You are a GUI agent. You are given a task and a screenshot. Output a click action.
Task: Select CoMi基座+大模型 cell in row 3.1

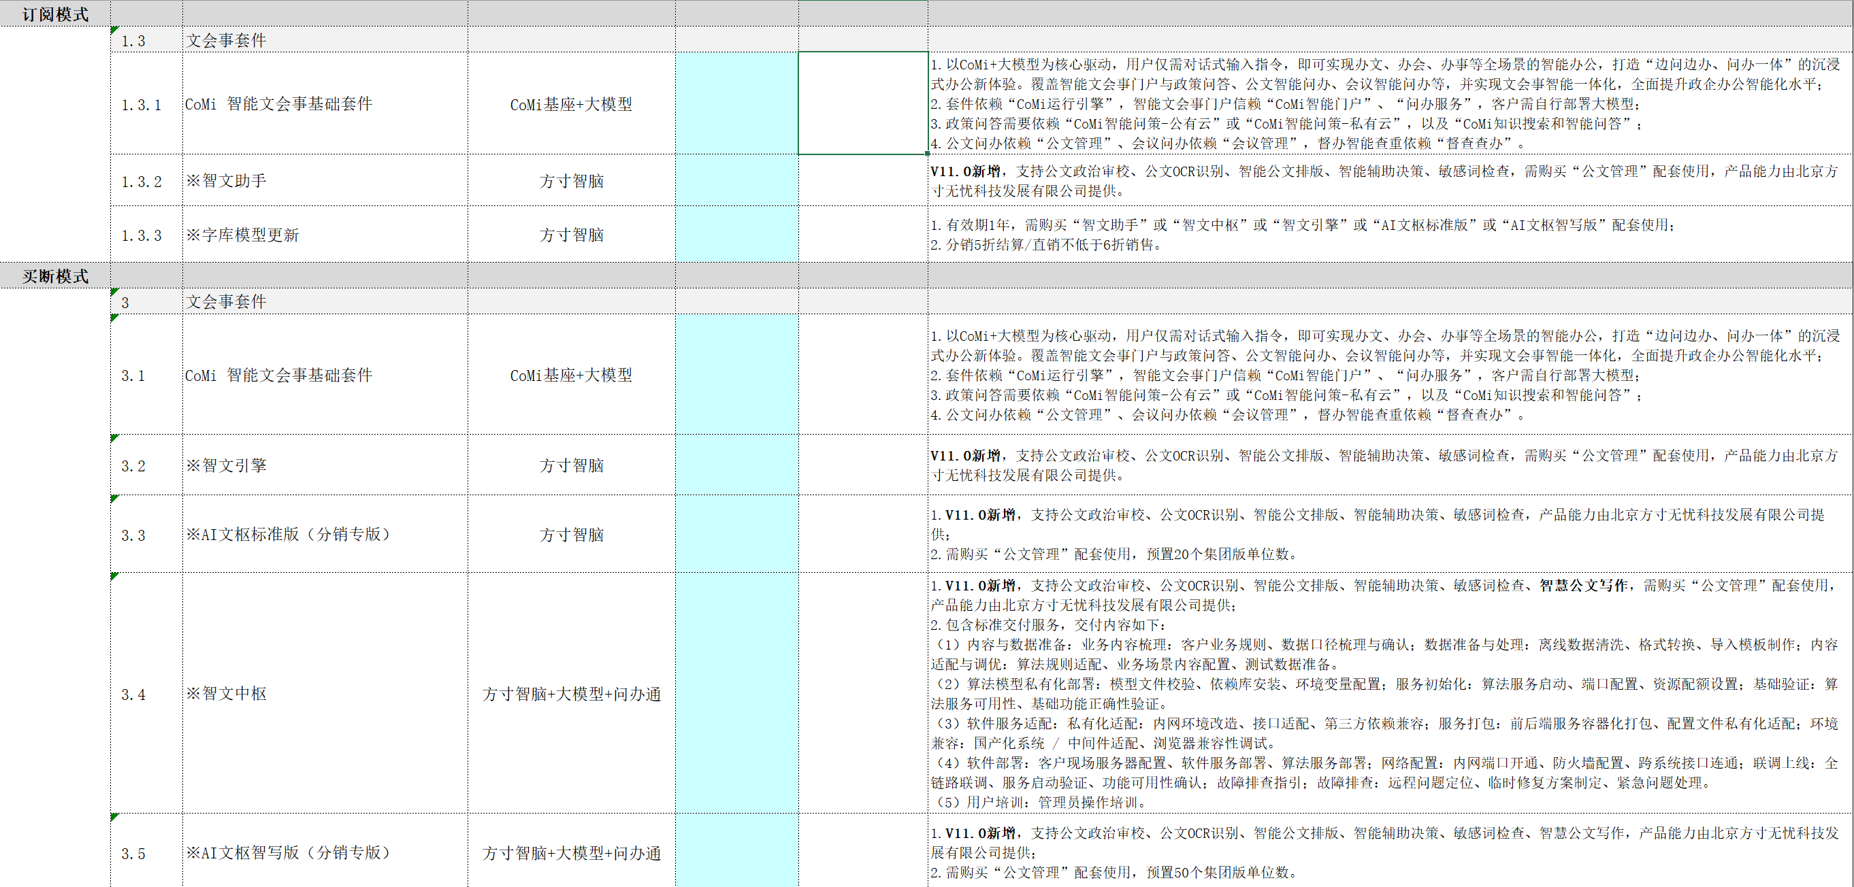(x=572, y=375)
